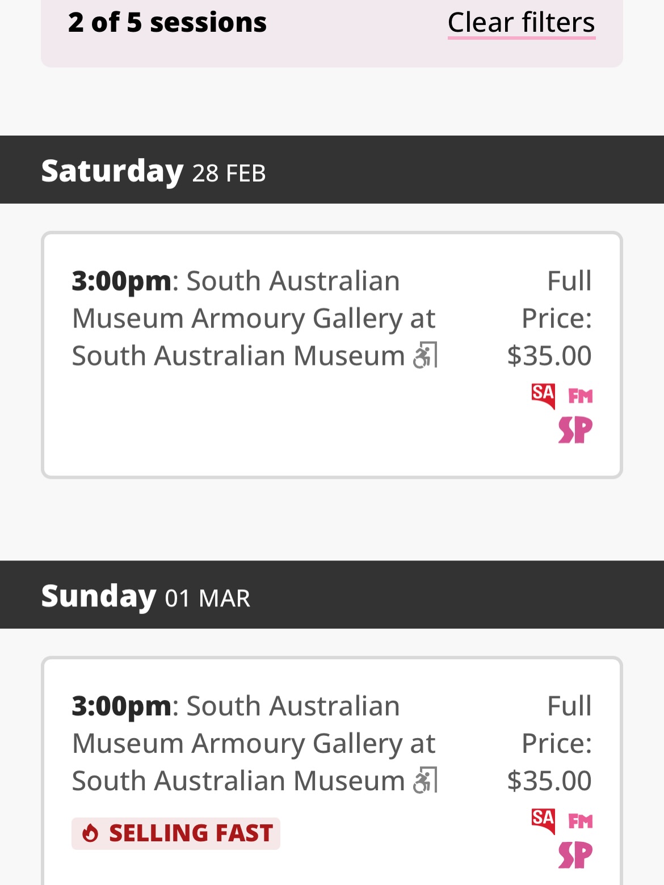Click the wheelchair icon next to Sunday's venue name
The height and width of the screenshot is (885, 664).
(425, 781)
